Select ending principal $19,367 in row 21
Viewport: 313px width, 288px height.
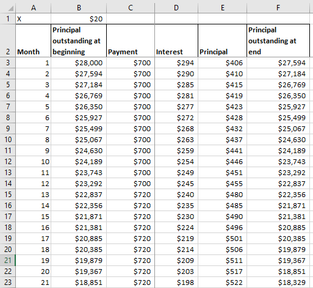[278, 261]
